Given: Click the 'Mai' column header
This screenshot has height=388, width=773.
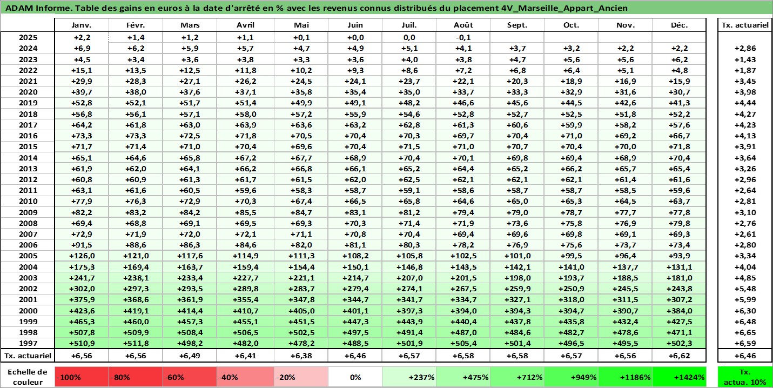Looking at the screenshot, I should (x=301, y=25).
